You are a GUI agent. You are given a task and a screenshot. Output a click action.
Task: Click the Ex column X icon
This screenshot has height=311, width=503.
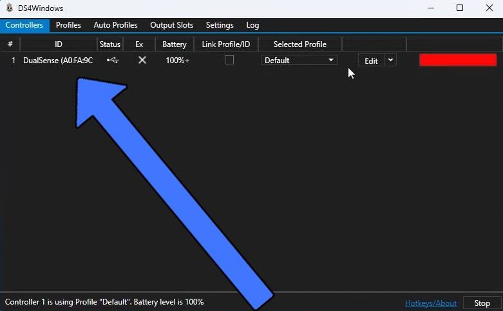[x=142, y=60]
